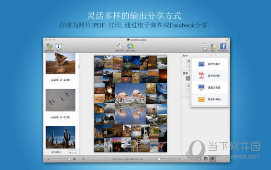The height and width of the screenshot is (170, 271).
Task: Select thumbnail july08-17-1280
Action: click(60, 63)
